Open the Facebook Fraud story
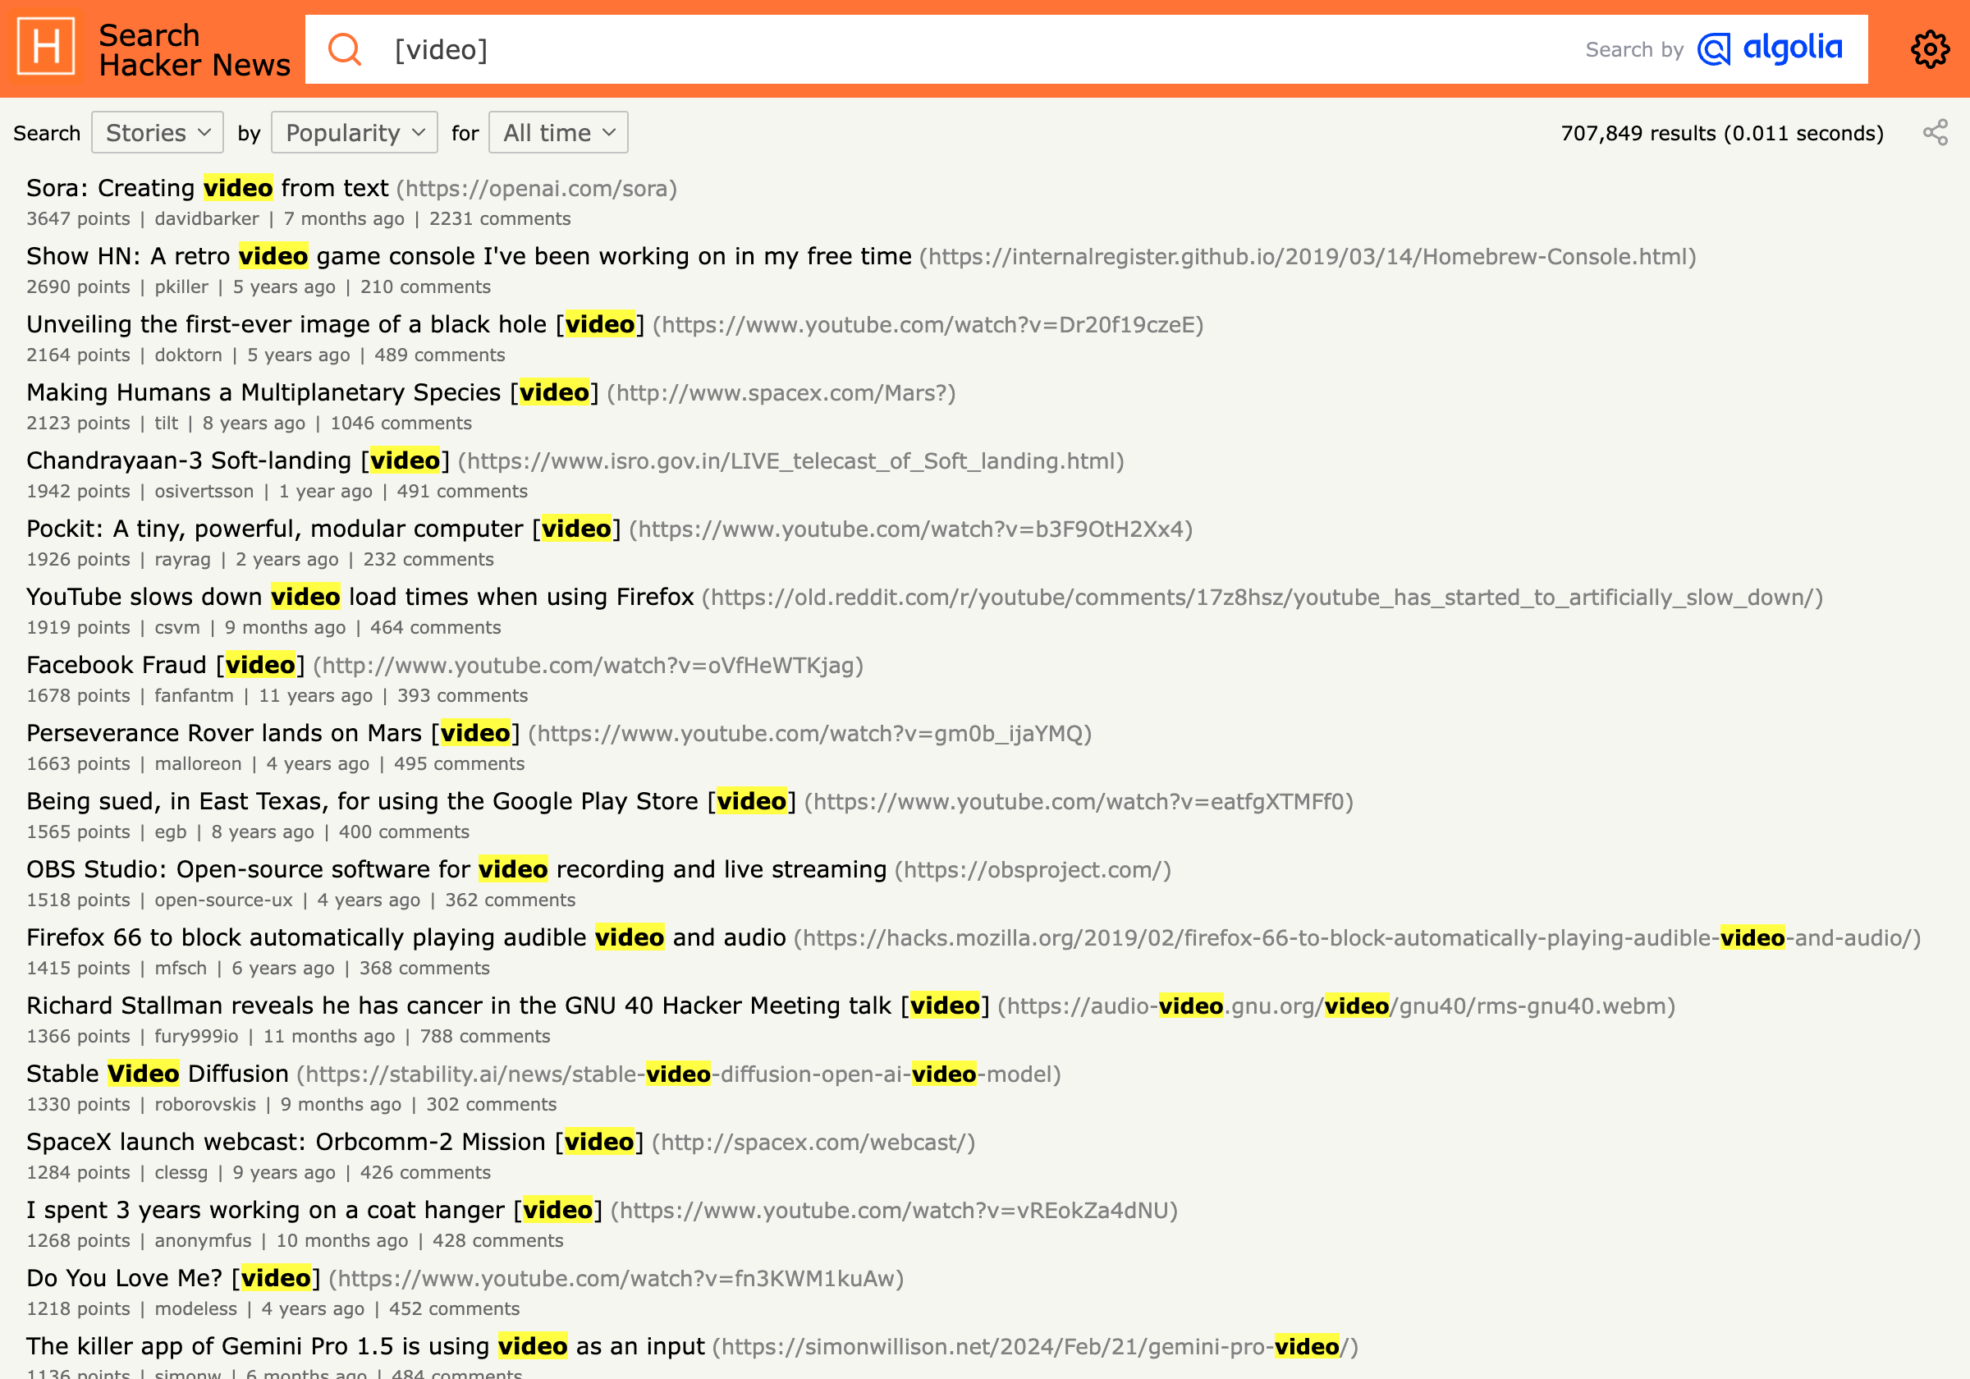Viewport: 1970px width, 1379px height. pos(165,665)
